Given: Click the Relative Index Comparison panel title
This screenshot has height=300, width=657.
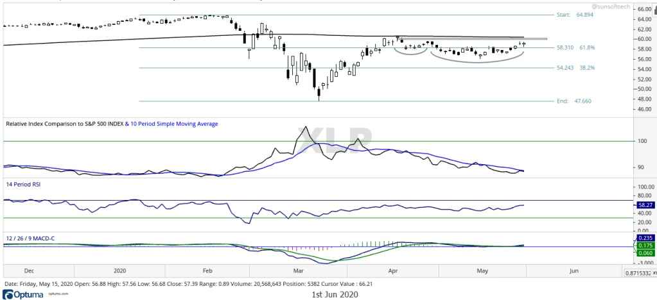Looking at the screenshot, I should coord(64,124).
